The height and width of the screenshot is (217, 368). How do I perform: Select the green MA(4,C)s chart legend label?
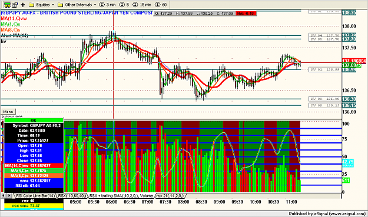tap(11, 24)
